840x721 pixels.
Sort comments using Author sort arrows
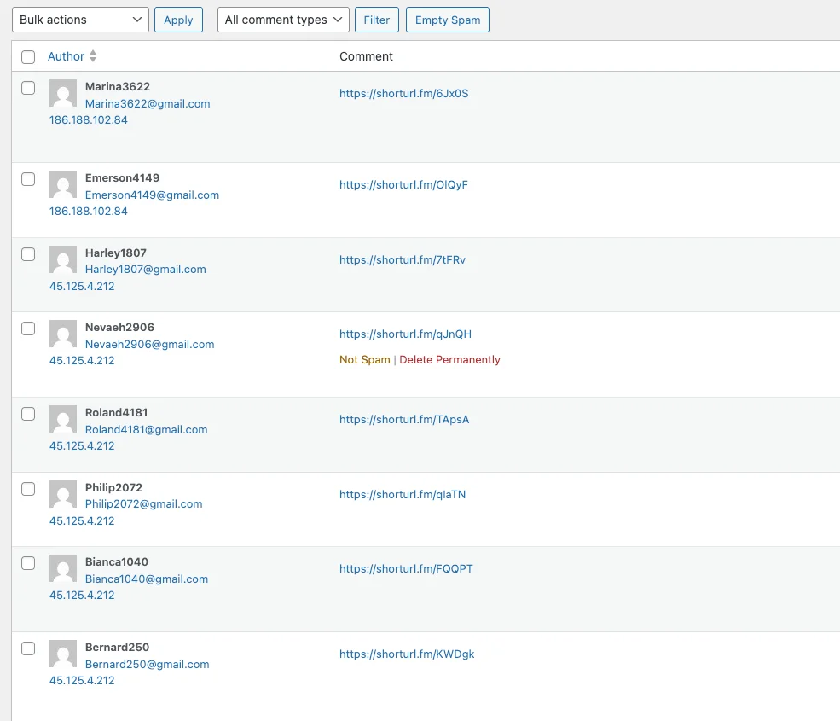tap(93, 56)
